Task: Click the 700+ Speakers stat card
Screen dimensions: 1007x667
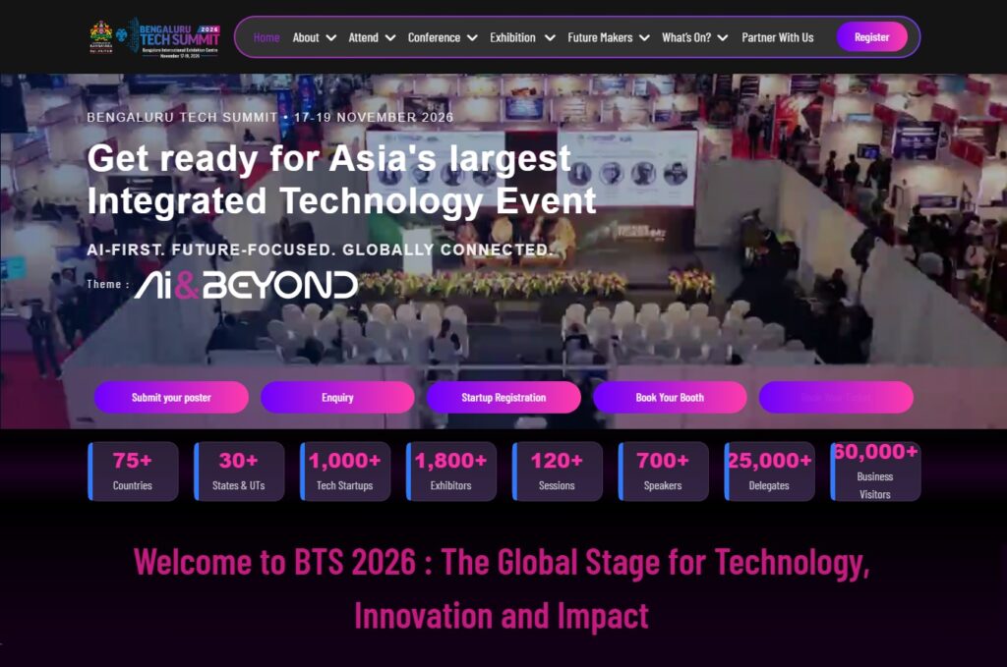Action: coord(663,472)
